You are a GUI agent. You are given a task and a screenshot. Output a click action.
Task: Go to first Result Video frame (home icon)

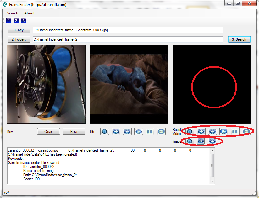[x=190, y=131]
